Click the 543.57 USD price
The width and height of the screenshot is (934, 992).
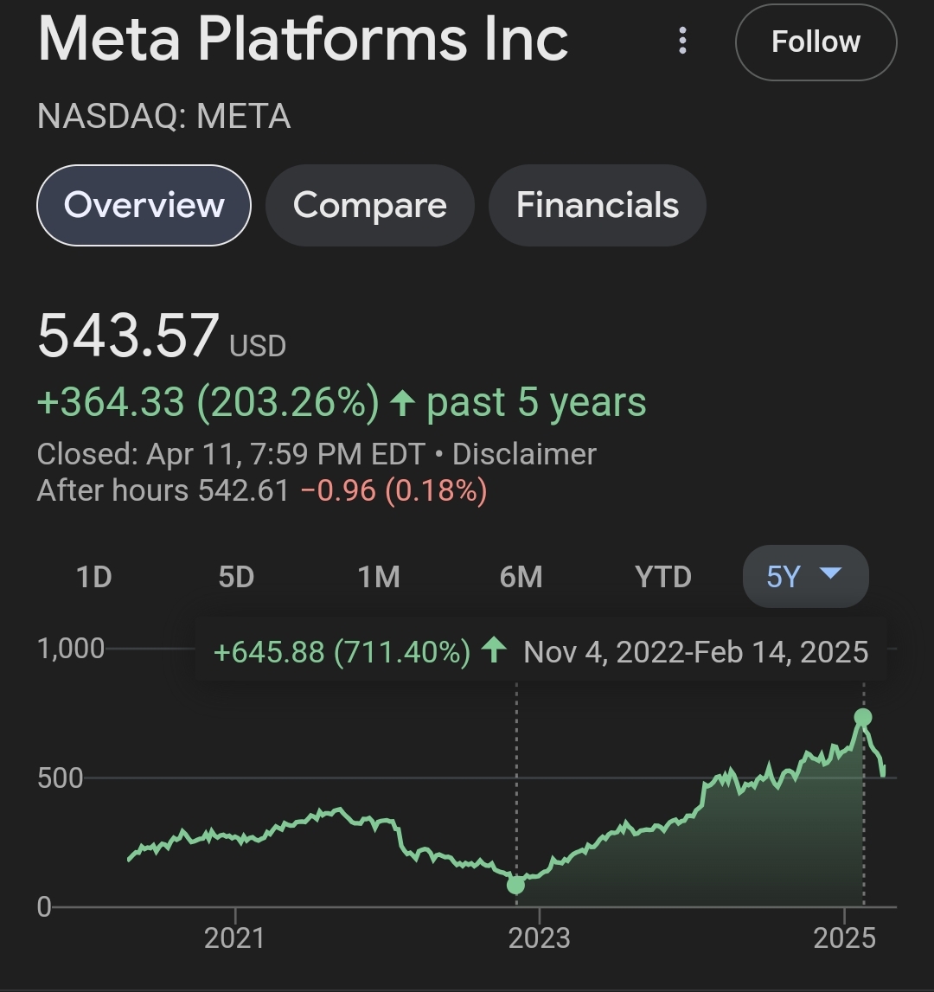tap(128, 336)
